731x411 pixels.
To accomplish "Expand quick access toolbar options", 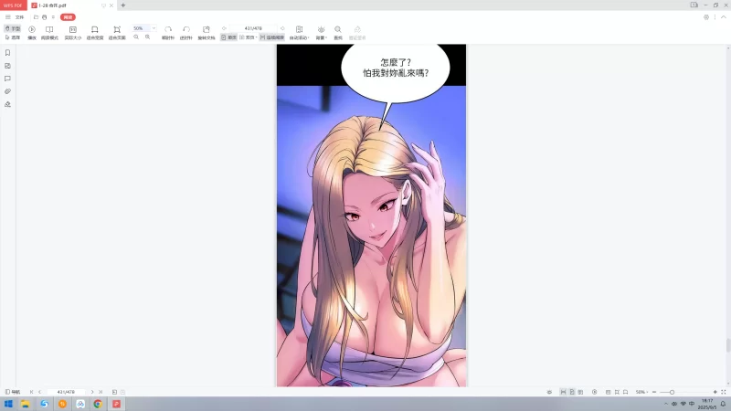I will tap(53, 17).
